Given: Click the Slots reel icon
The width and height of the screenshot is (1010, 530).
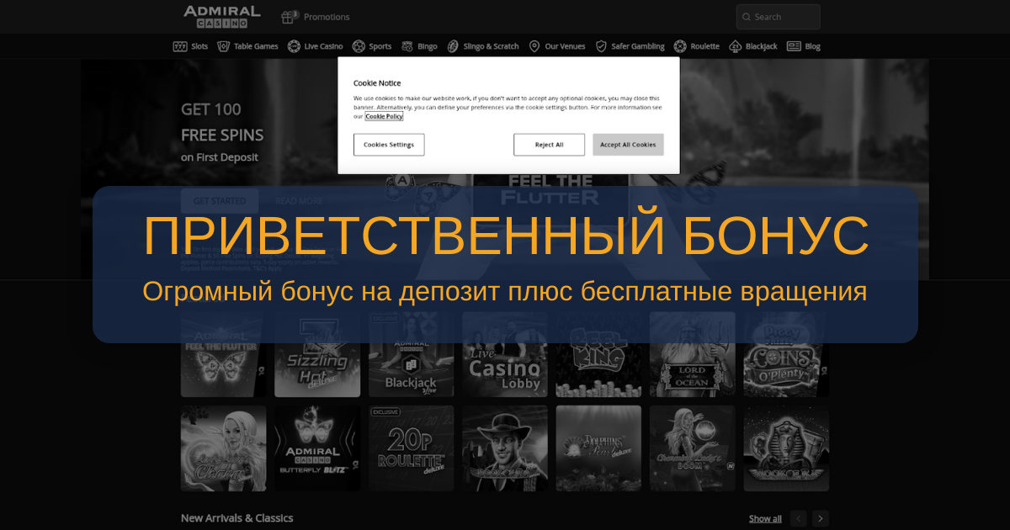Looking at the screenshot, I should click(179, 46).
